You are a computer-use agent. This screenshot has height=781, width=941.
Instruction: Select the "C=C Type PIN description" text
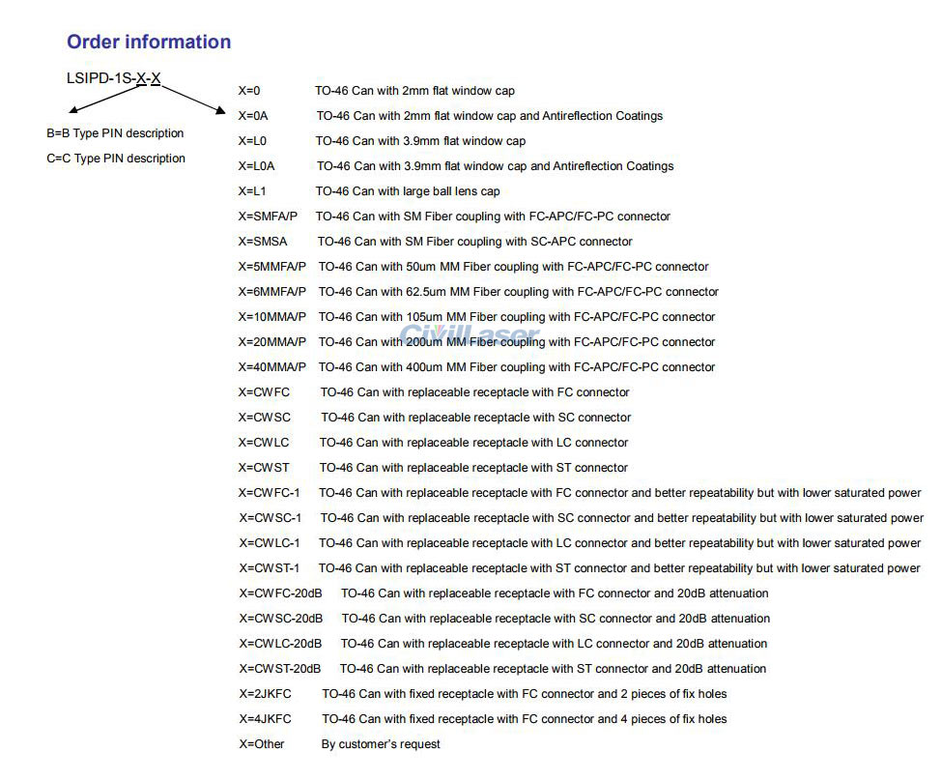tap(115, 159)
